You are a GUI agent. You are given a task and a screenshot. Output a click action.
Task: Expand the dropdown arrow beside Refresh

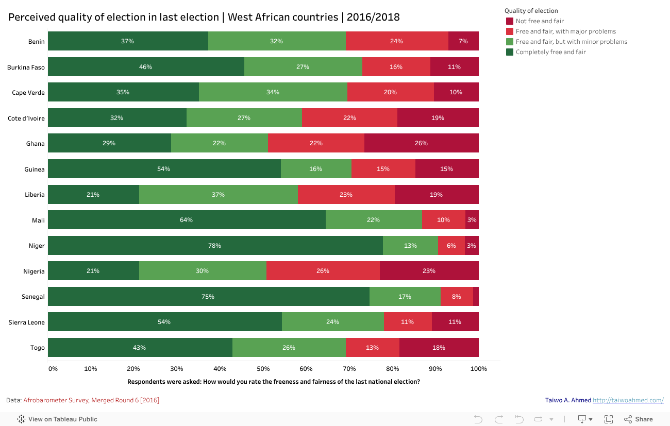click(550, 419)
